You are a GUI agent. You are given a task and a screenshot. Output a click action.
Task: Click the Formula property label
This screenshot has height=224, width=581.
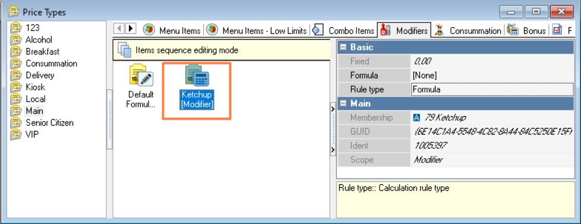364,75
